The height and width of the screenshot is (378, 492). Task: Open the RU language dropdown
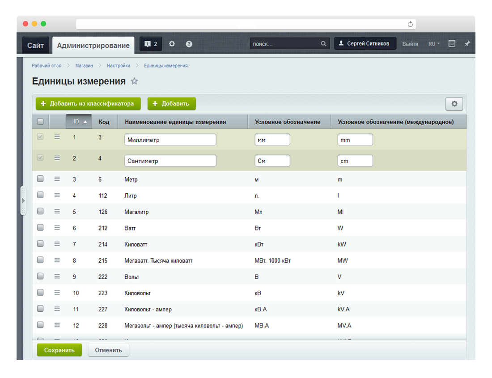(434, 44)
